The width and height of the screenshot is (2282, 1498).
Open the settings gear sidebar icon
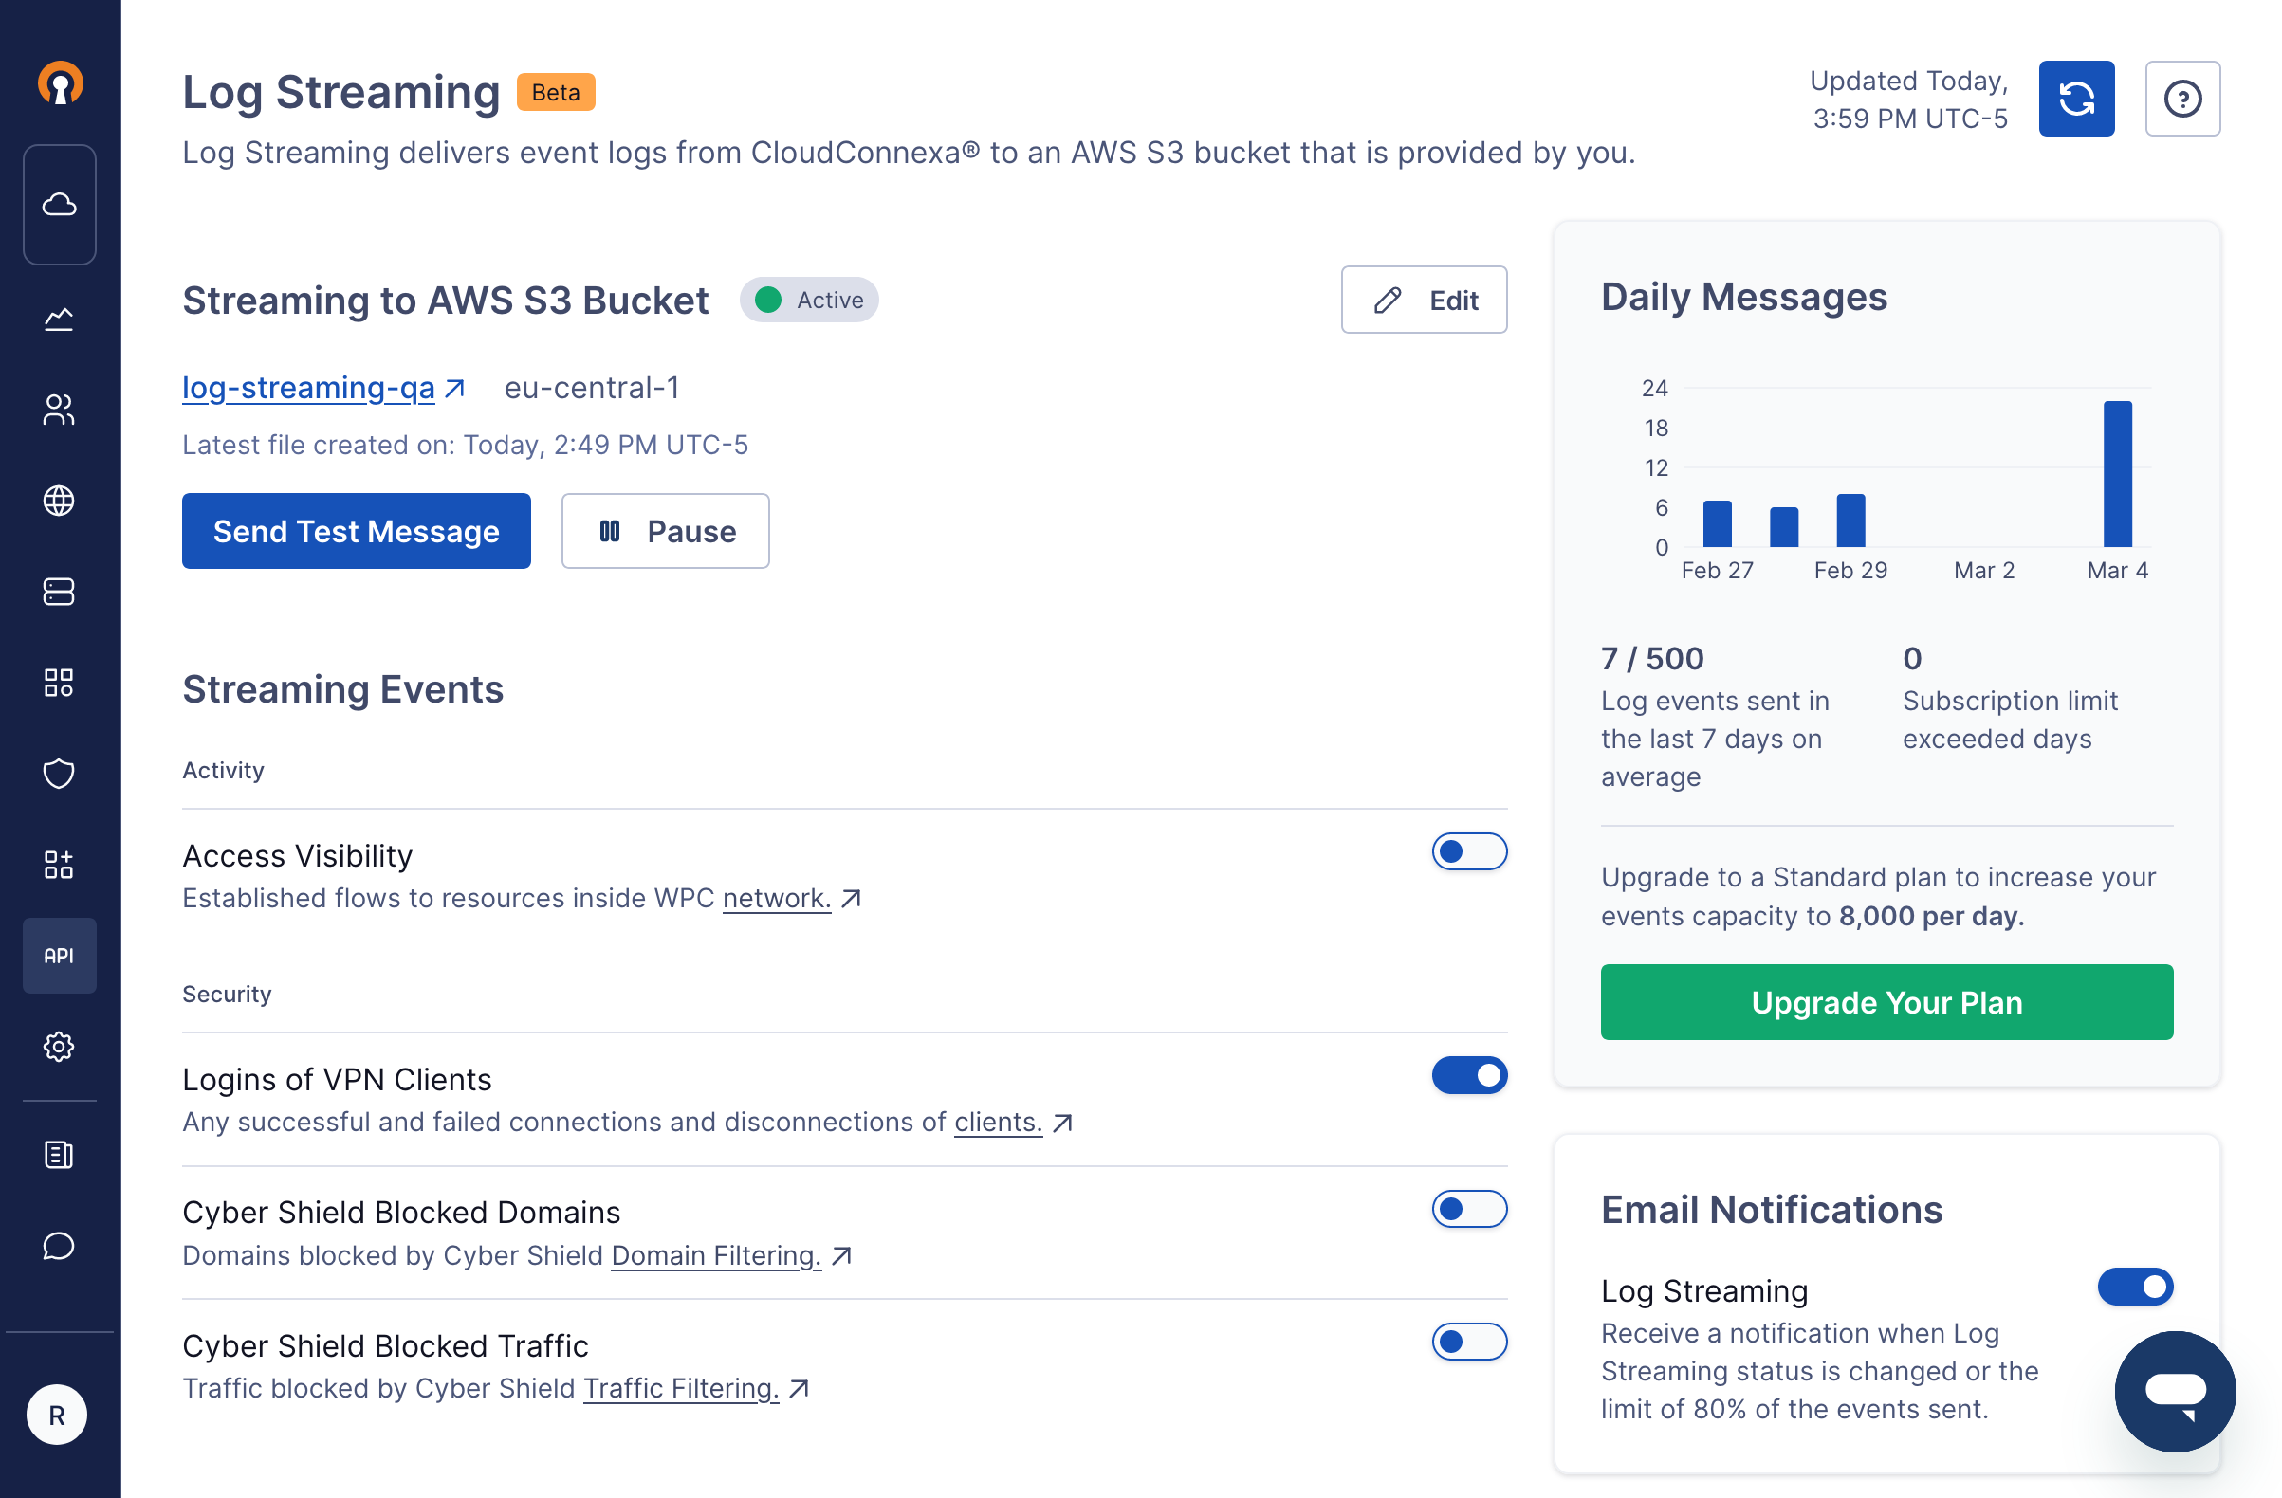click(x=60, y=1046)
